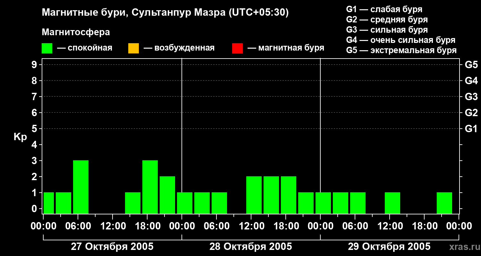Image resolution: width=481 pixels, height=256 pixels.
Task: Select the 'G3 — сильная буря' legend line
Action: 387,30
